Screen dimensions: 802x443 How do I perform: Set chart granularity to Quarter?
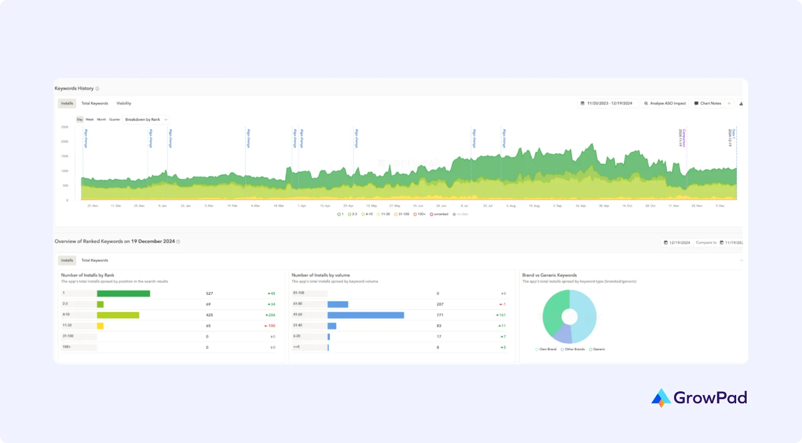[x=114, y=119]
